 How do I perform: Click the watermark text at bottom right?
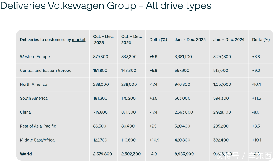243,156
